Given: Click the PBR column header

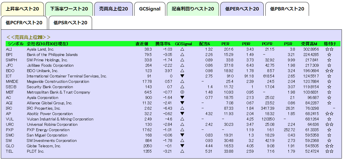Looking at the screenshot, I should pyautogui.click(x=246, y=44).
